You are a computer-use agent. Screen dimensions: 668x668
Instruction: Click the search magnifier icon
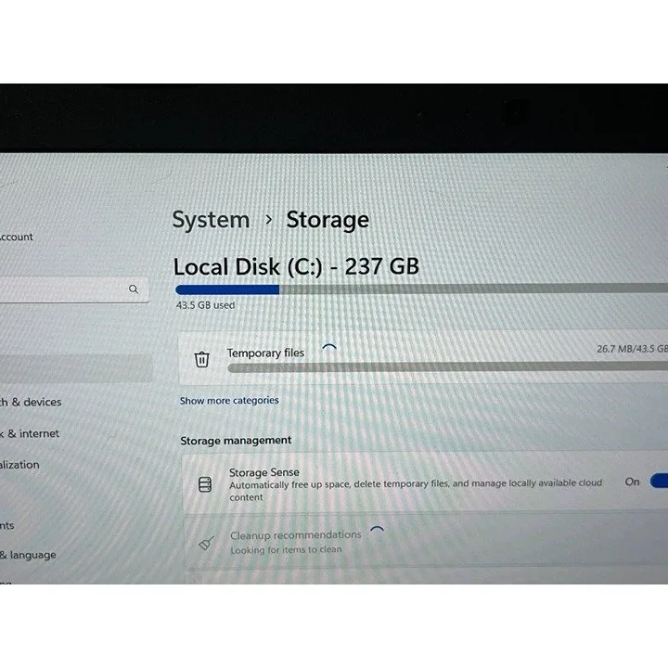(x=134, y=289)
